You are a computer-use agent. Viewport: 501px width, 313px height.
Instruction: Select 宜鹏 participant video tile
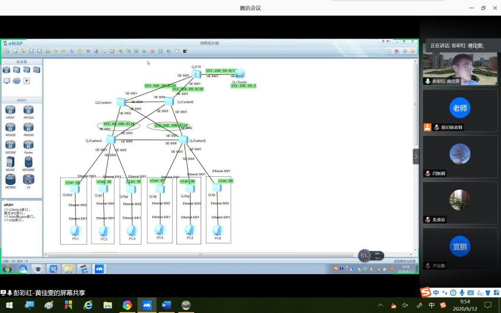coord(460,247)
